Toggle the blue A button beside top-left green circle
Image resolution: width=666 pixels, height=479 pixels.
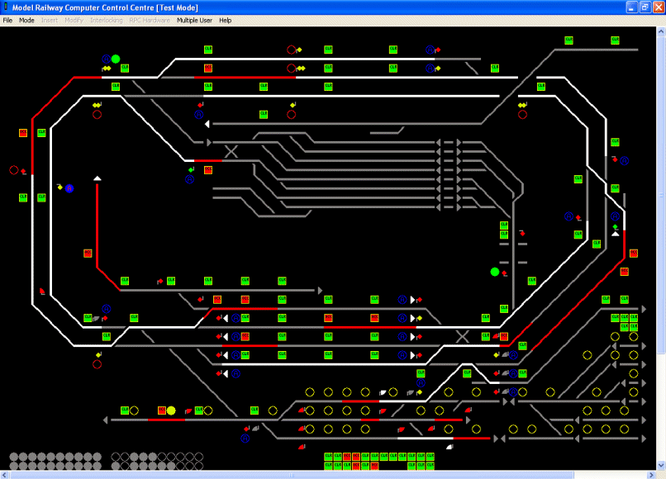pyautogui.click(x=107, y=59)
